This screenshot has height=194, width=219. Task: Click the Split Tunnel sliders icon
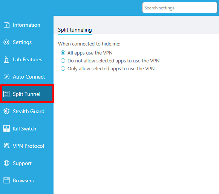6,94
